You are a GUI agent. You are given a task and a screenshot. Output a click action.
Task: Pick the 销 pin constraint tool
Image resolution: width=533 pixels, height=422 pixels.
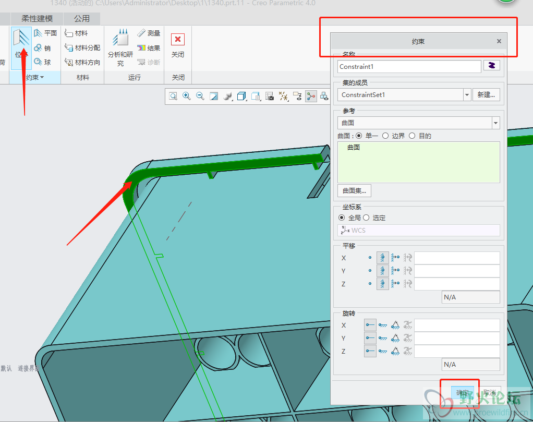(x=42, y=48)
